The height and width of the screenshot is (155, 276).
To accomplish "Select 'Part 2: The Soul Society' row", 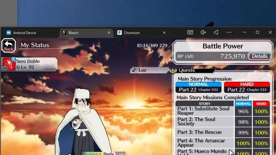I will [205, 122].
